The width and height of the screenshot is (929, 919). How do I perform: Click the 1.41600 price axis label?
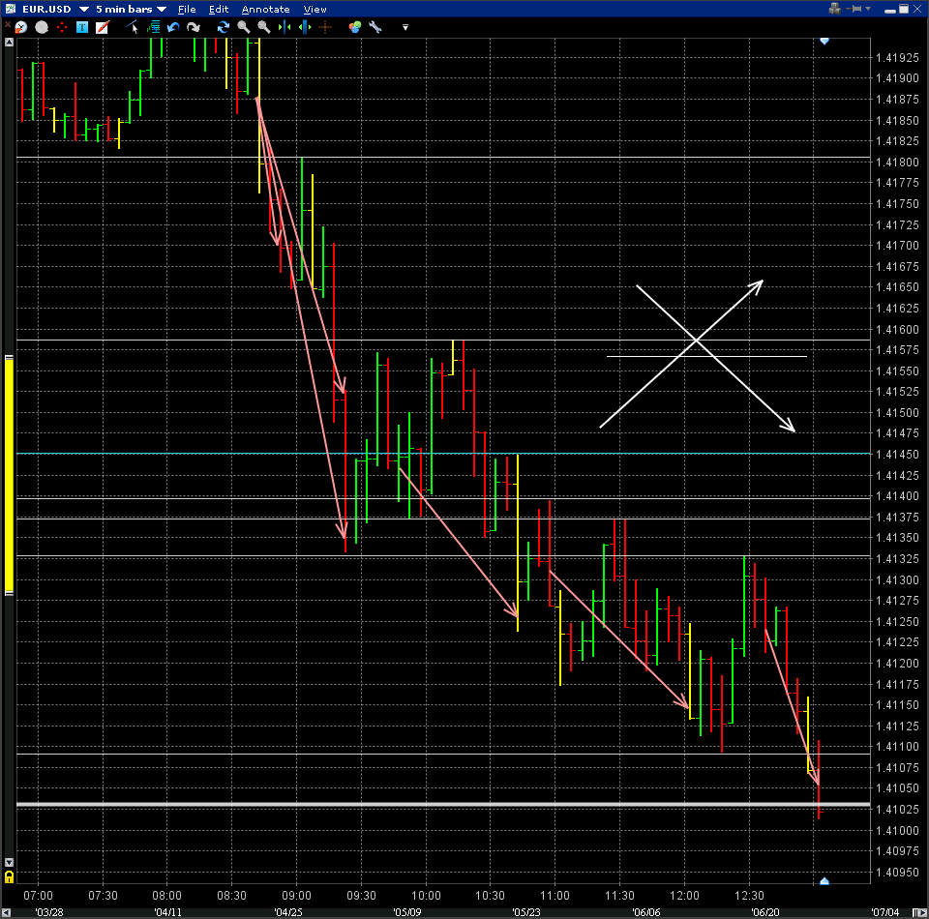click(x=898, y=330)
